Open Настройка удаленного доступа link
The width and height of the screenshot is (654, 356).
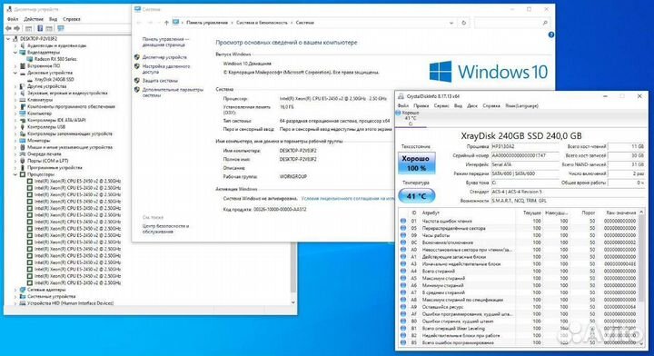click(166, 69)
